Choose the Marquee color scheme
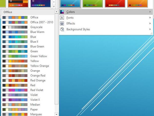The height and width of the screenshot is (116, 154). point(28,114)
